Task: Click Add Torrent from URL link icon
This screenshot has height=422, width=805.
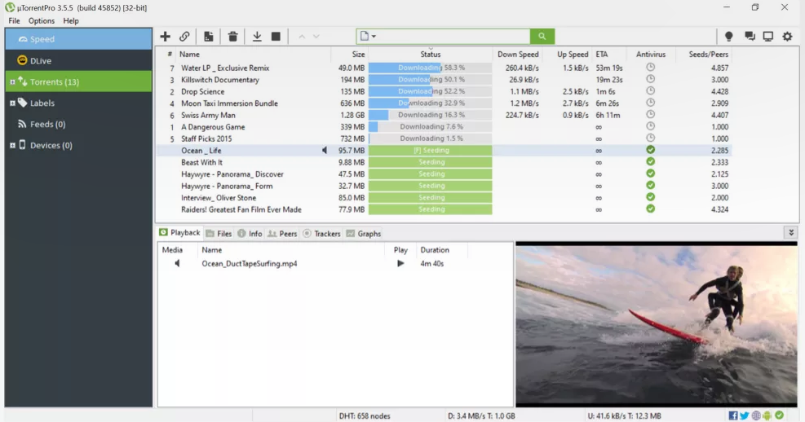Action: [x=184, y=37]
